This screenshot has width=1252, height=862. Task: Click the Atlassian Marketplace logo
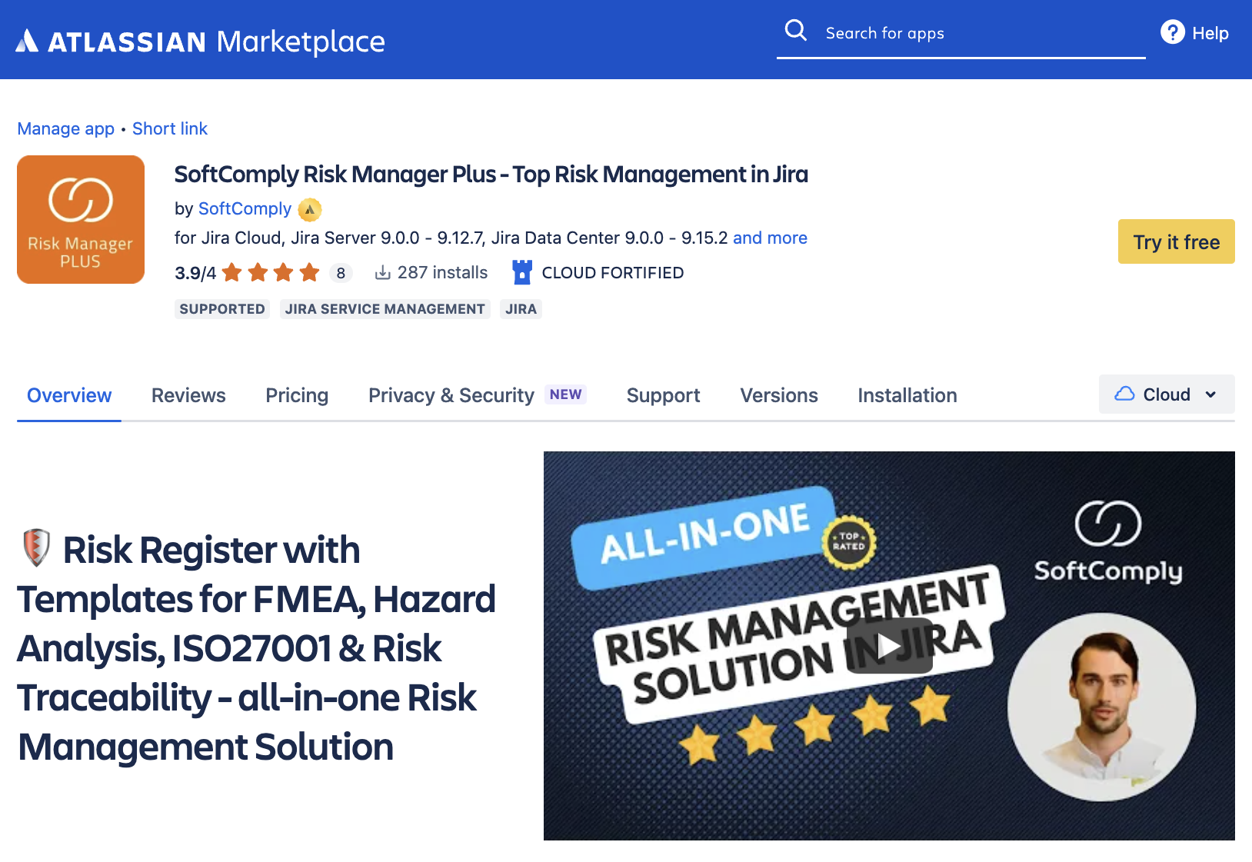pyautogui.click(x=200, y=41)
